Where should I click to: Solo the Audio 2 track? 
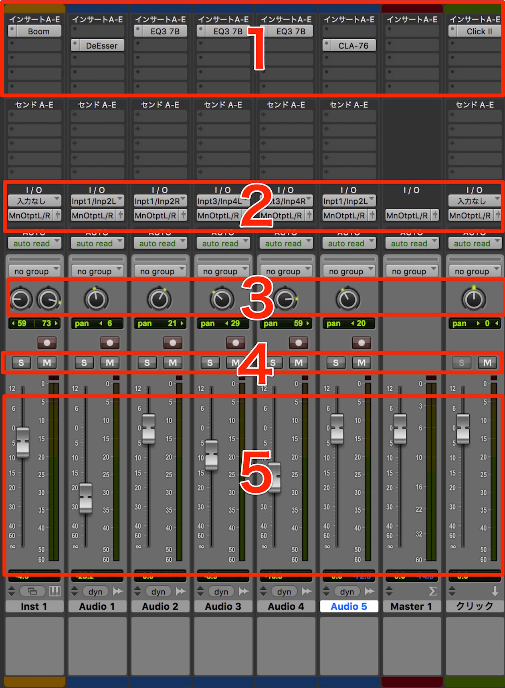pyautogui.click(x=147, y=363)
